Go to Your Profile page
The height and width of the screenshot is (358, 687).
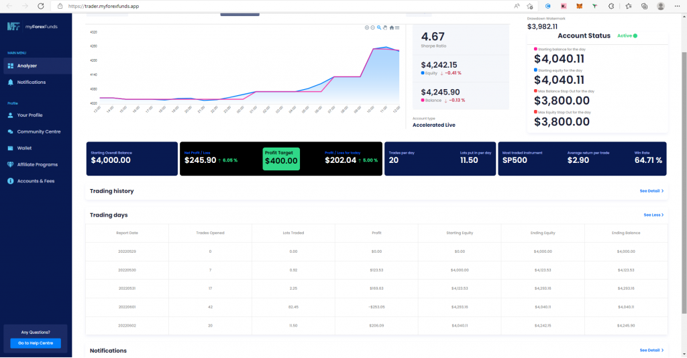[30, 115]
